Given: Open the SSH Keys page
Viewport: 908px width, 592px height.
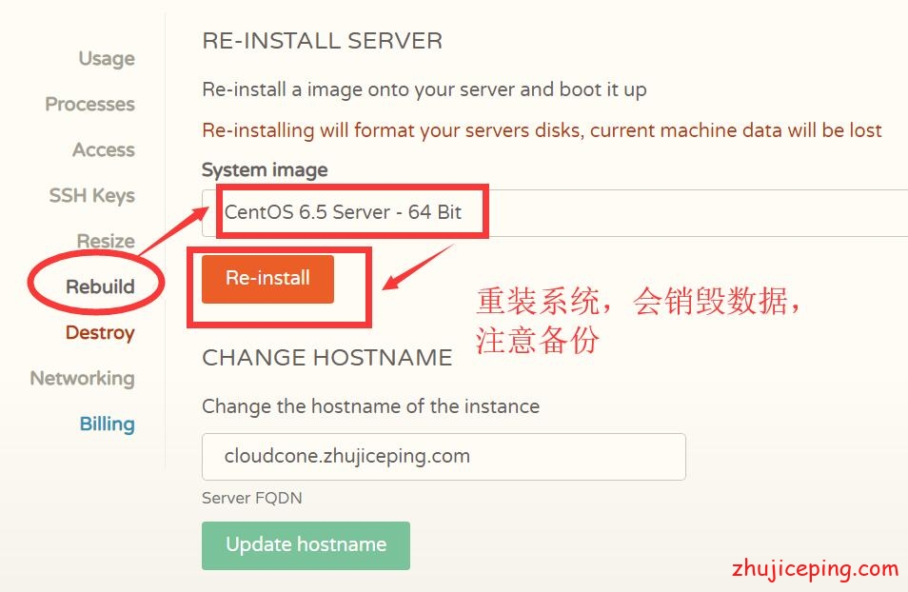Looking at the screenshot, I should (x=91, y=196).
